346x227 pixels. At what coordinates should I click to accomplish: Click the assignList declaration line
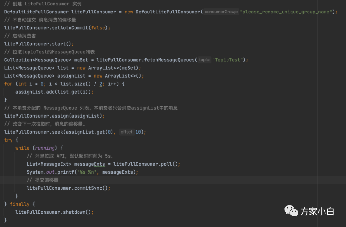coord(74,76)
